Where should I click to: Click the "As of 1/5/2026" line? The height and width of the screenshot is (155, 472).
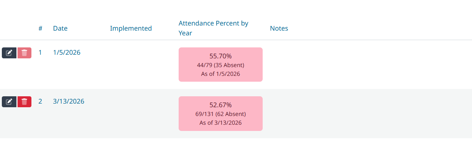(221, 74)
